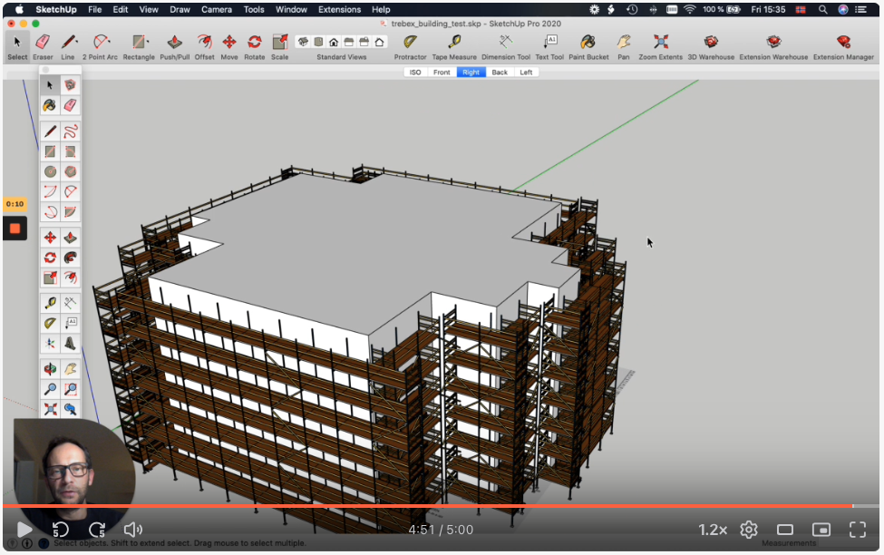Select the Rotated Rectangle tool in floating palette

coord(70,151)
